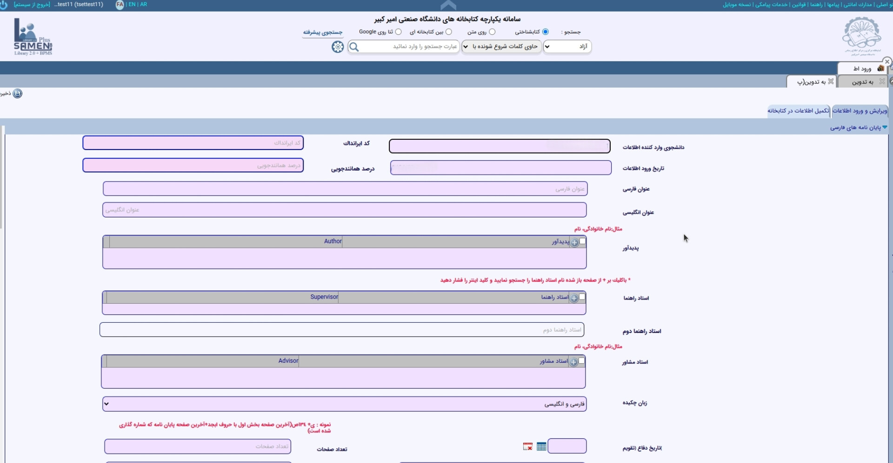Click the کد ایرانداك input field
The width and height of the screenshot is (893, 463).
tap(193, 143)
